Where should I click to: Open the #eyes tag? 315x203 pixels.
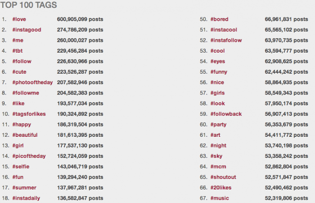pyautogui.click(x=218, y=61)
